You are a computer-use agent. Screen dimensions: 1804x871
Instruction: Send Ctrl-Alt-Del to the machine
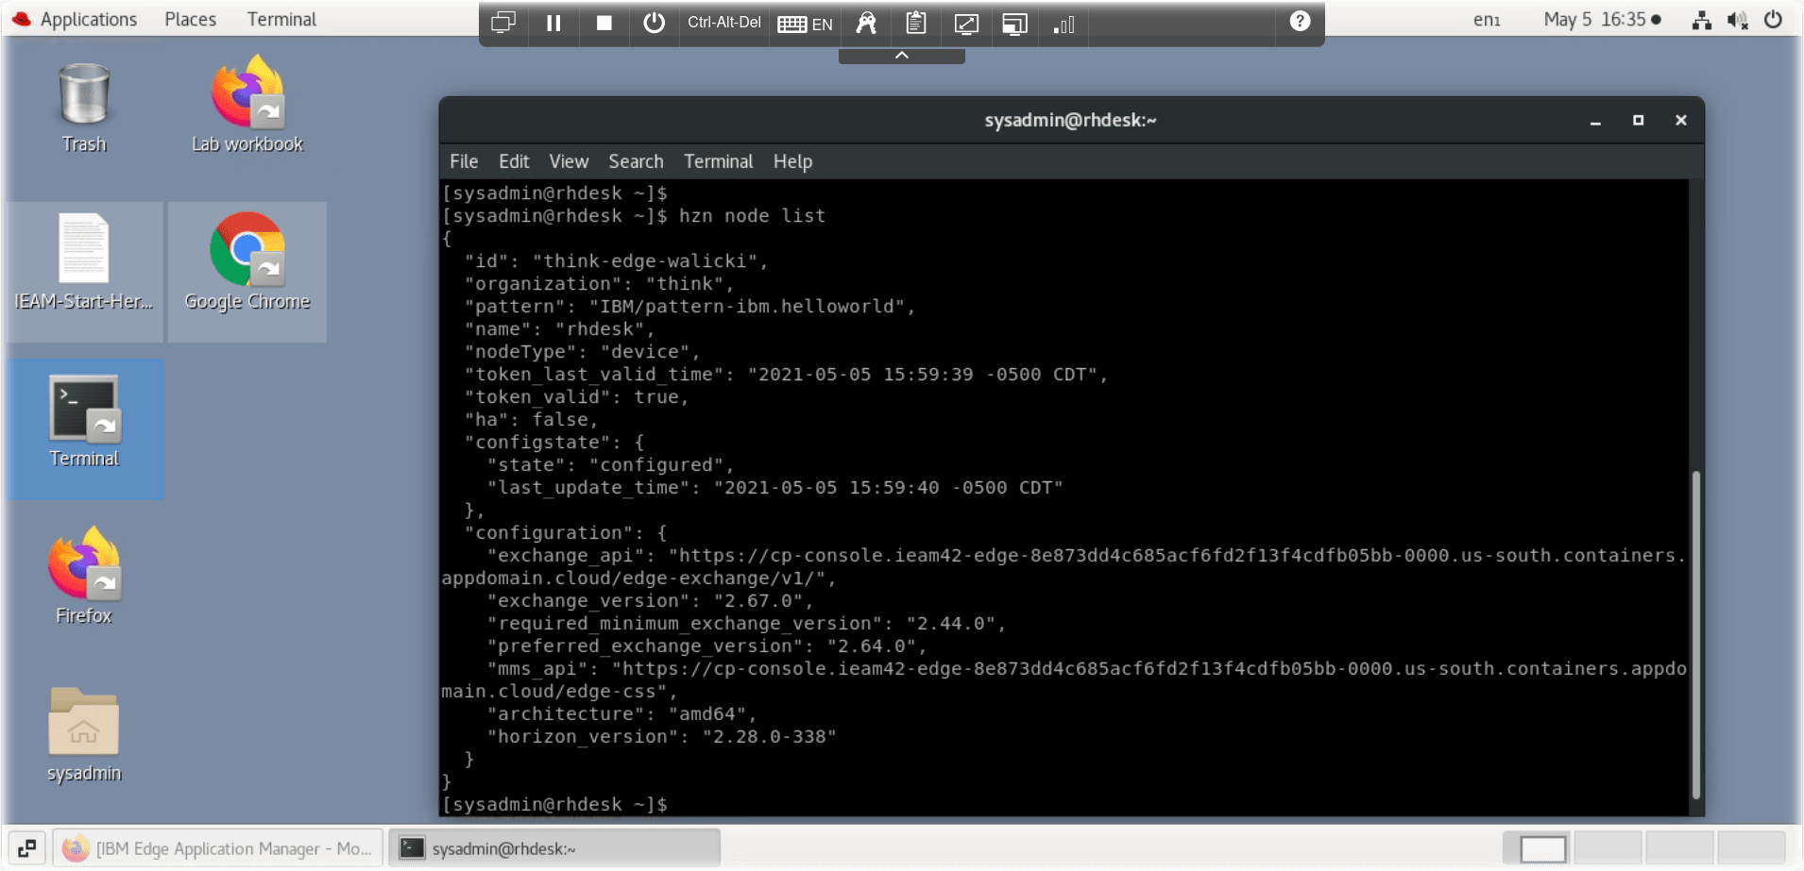coord(724,23)
